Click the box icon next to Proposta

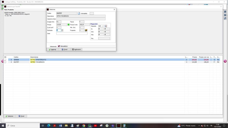click(x=86, y=30)
